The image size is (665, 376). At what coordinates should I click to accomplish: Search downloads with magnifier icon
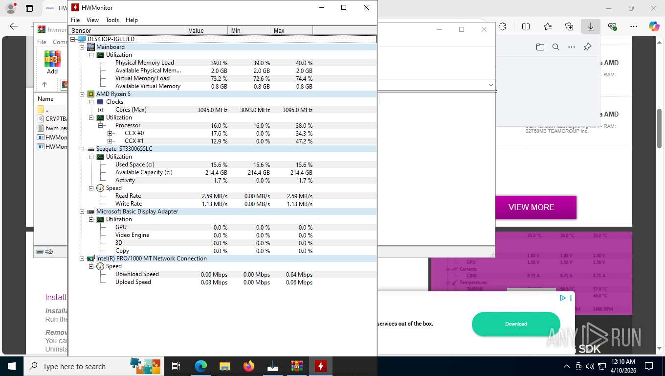pos(555,47)
